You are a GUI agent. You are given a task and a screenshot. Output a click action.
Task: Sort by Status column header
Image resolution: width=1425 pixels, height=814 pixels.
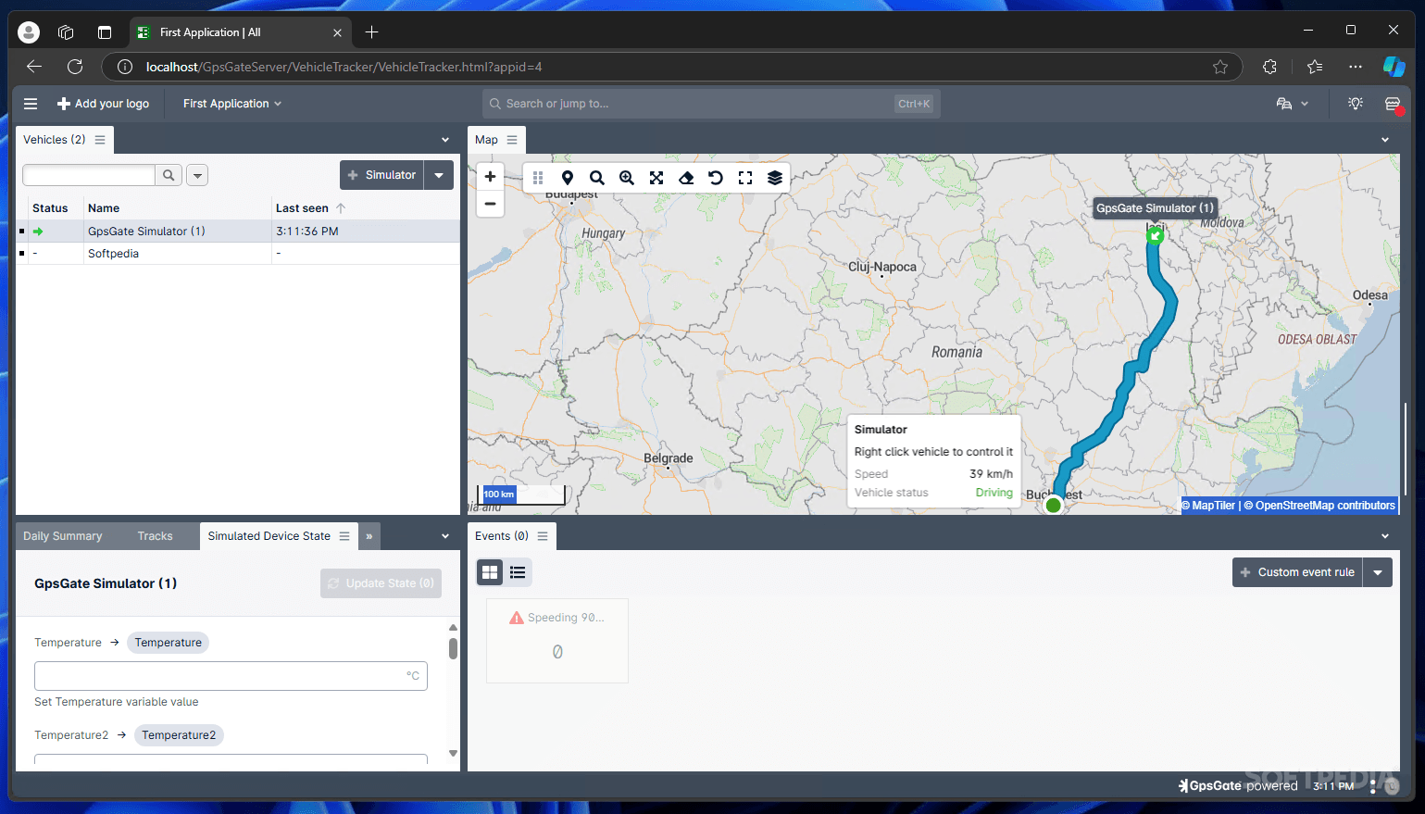50,208
